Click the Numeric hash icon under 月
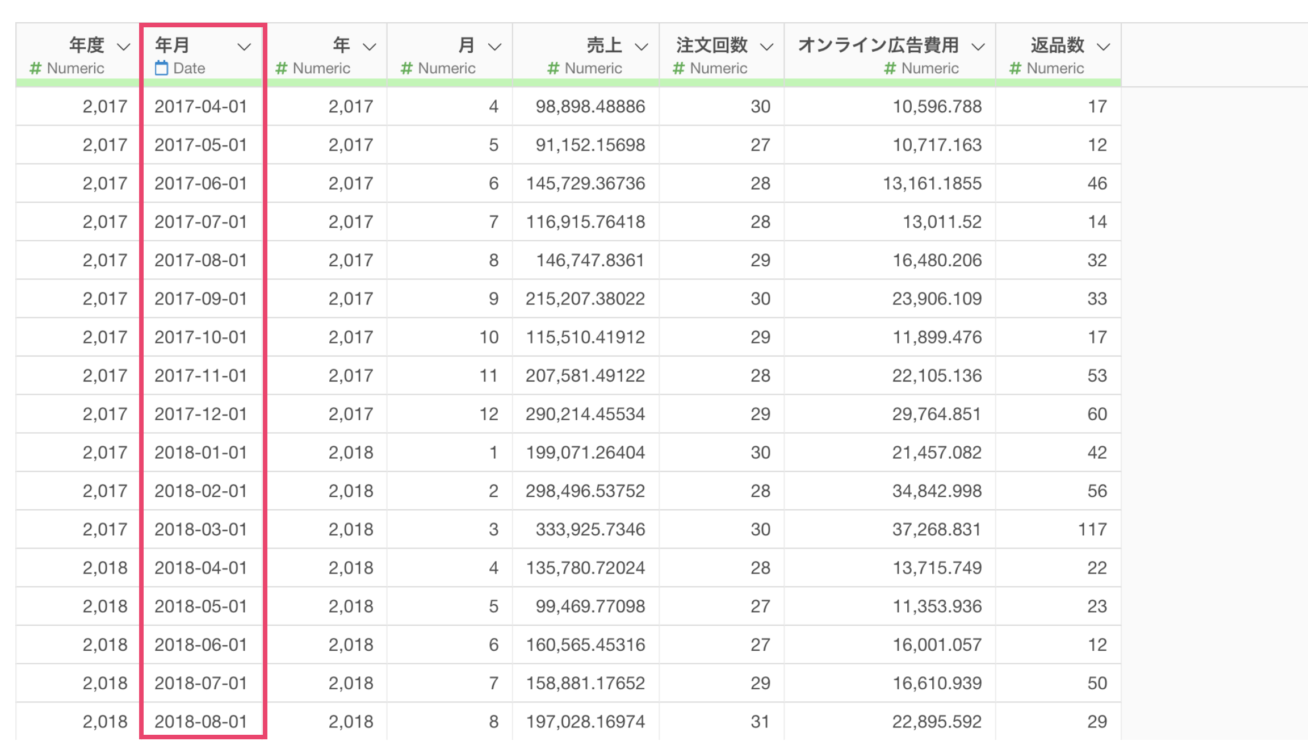The width and height of the screenshot is (1308, 745). pos(406,68)
